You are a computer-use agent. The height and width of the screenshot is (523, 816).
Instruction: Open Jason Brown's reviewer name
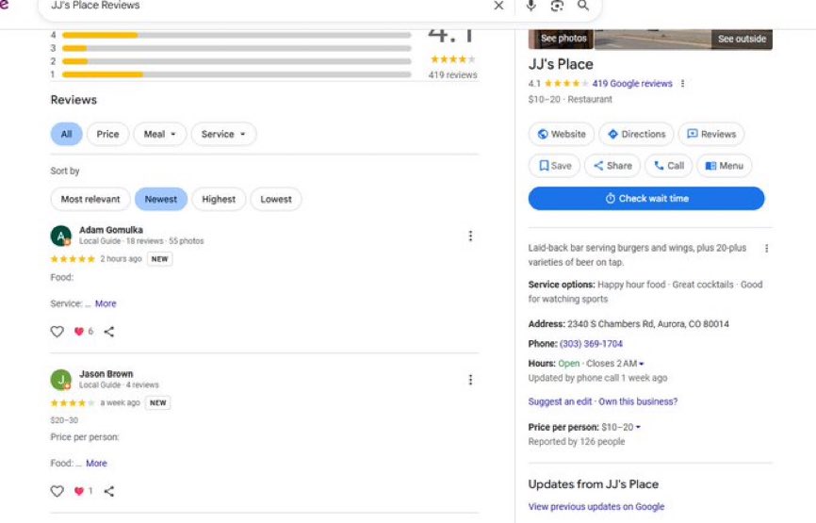pos(106,374)
